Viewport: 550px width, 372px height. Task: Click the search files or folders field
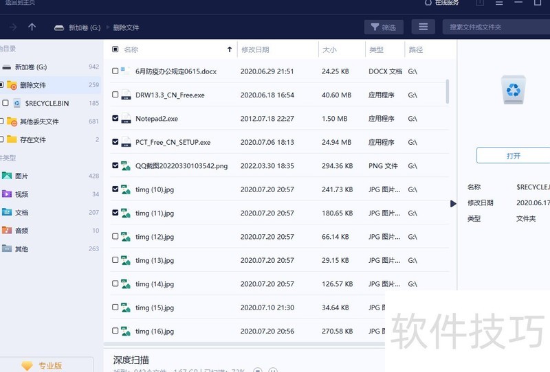[495, 27]
